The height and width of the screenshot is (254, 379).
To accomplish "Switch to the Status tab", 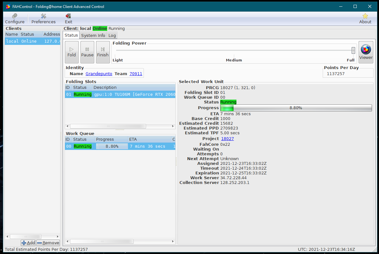I will (71, 35).
